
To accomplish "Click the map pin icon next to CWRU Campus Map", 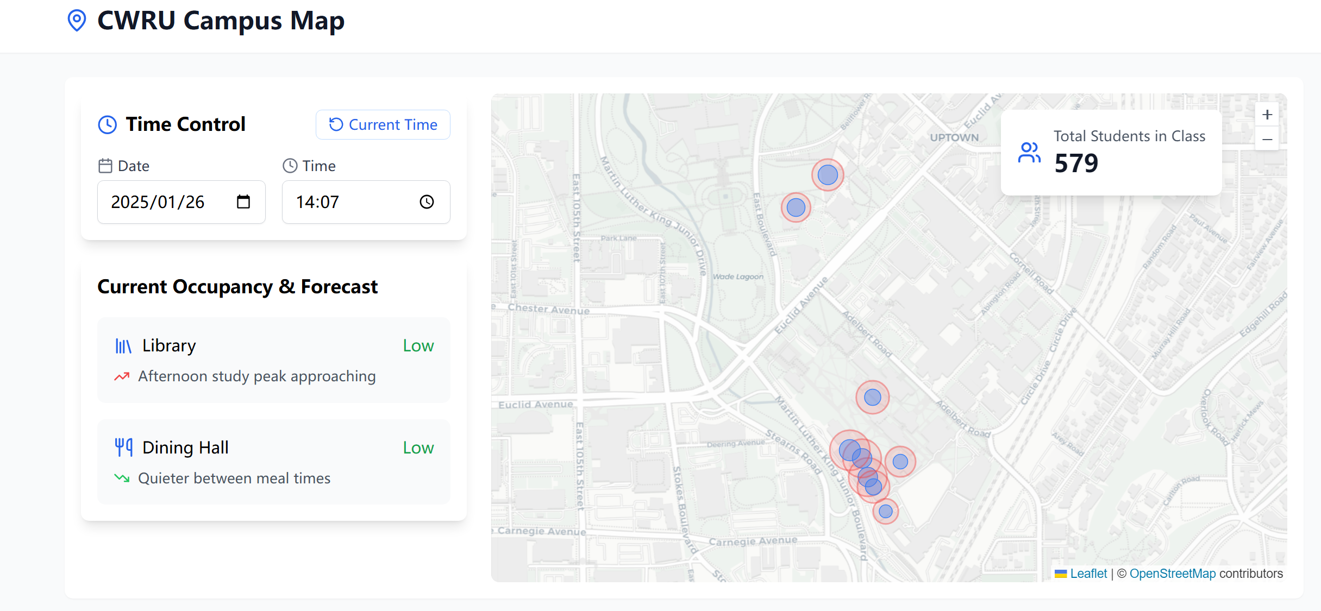I will tap(77, 21).
